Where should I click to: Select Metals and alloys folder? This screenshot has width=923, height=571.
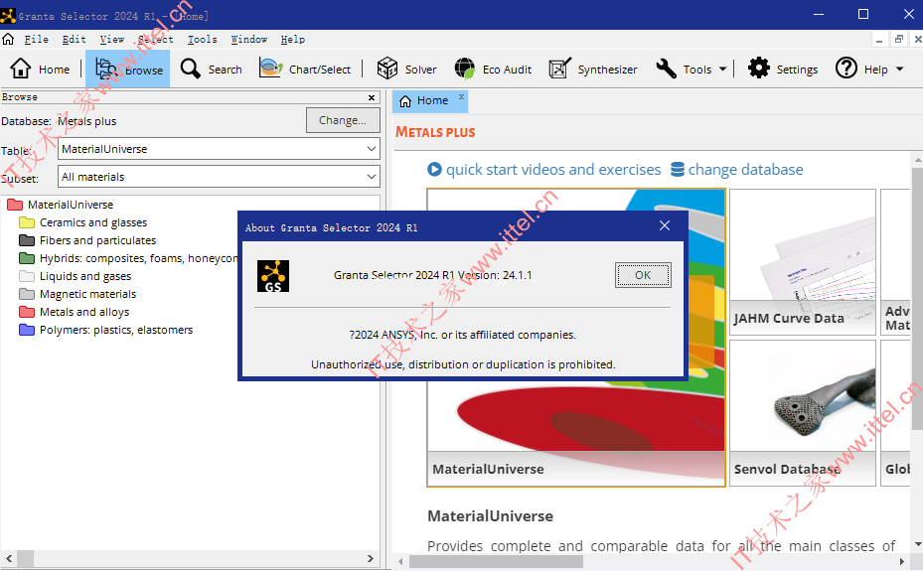75,312
